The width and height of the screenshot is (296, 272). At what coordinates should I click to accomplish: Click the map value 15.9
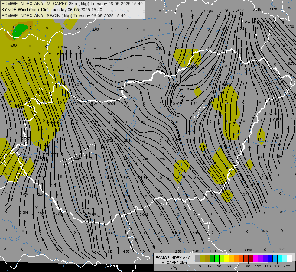click(59, 176)
